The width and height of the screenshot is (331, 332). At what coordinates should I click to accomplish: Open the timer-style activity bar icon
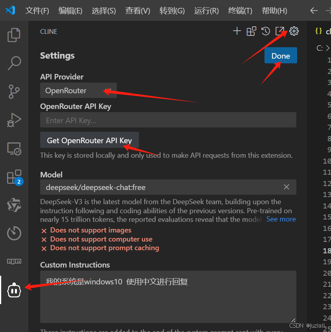14,233
